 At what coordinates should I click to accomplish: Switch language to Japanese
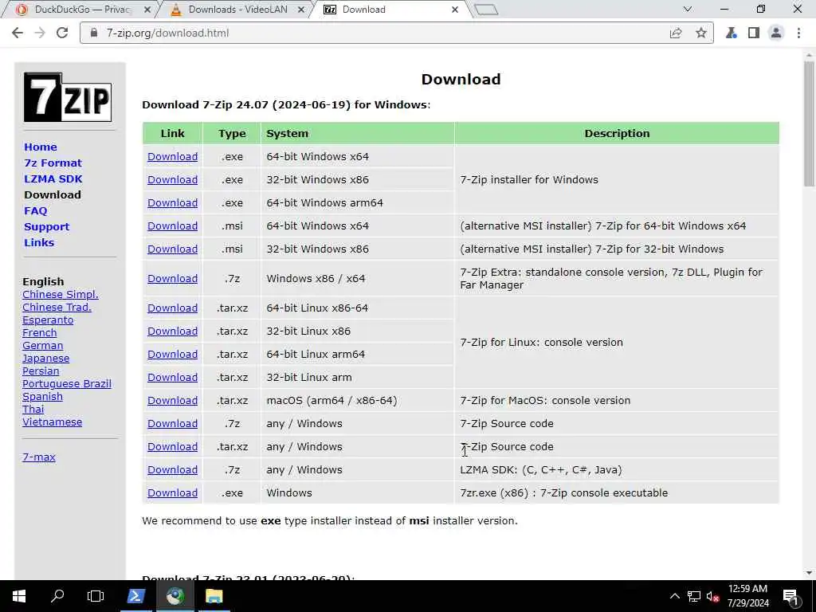pyautogui.click(x=45, y=358)
